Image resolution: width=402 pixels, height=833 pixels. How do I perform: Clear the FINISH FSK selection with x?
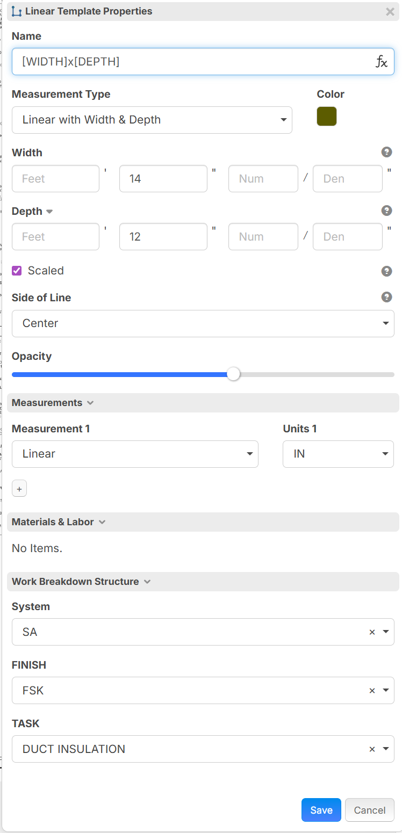372,691
